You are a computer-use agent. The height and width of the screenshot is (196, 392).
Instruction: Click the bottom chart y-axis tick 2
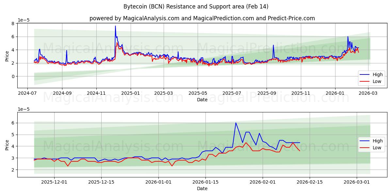click(x=13, y=170)
